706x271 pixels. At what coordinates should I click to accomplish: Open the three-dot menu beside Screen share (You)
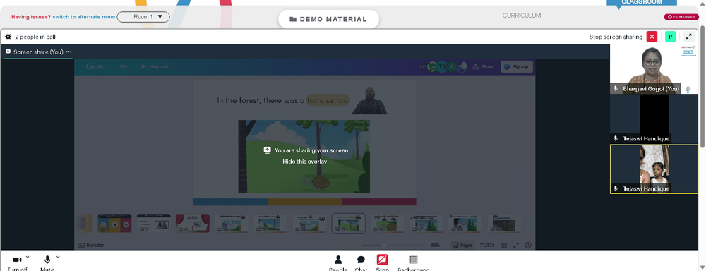tap(69, 52)
